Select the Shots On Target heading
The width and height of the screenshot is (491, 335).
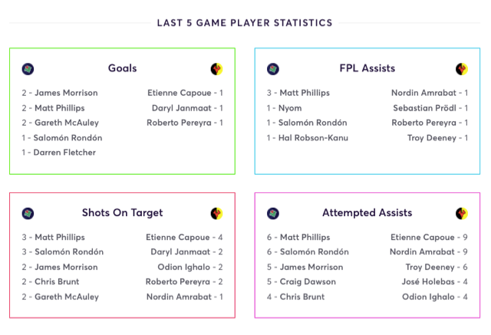click(123, 212)
